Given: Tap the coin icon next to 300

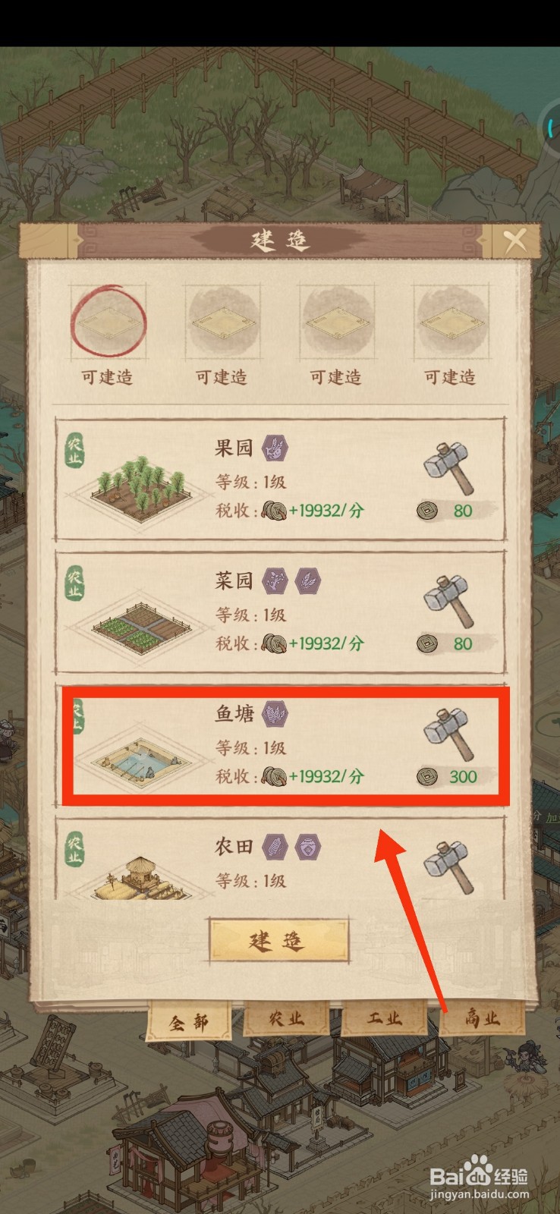Looking at the screenshot, I should pyautogui.click(x=428, y=776).
